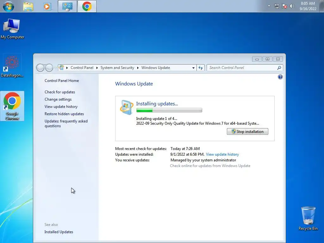Expand root breadcrumb arrow before Control Panel
This screenshot has width=324, height=243.
coord(67,68)
